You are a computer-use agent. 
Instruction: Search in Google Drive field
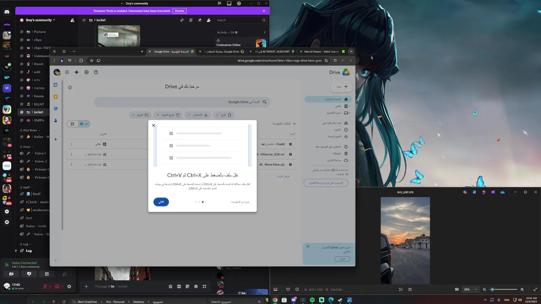tap(182, 102)
